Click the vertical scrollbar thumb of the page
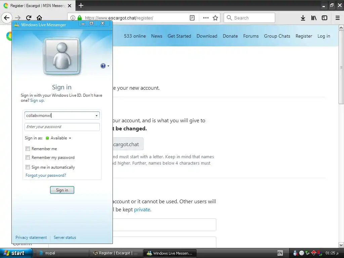 click(x=341, y=67)
